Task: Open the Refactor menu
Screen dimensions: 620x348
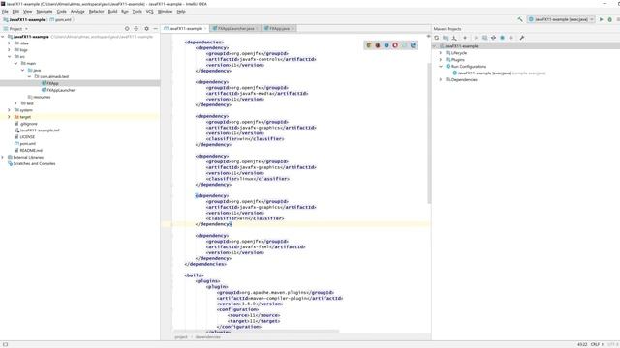Action: pos(96,12)
